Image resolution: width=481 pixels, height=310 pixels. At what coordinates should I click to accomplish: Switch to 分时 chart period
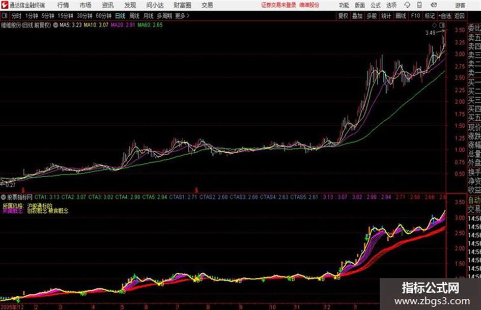pyautogui.click(x=16, y=16)
